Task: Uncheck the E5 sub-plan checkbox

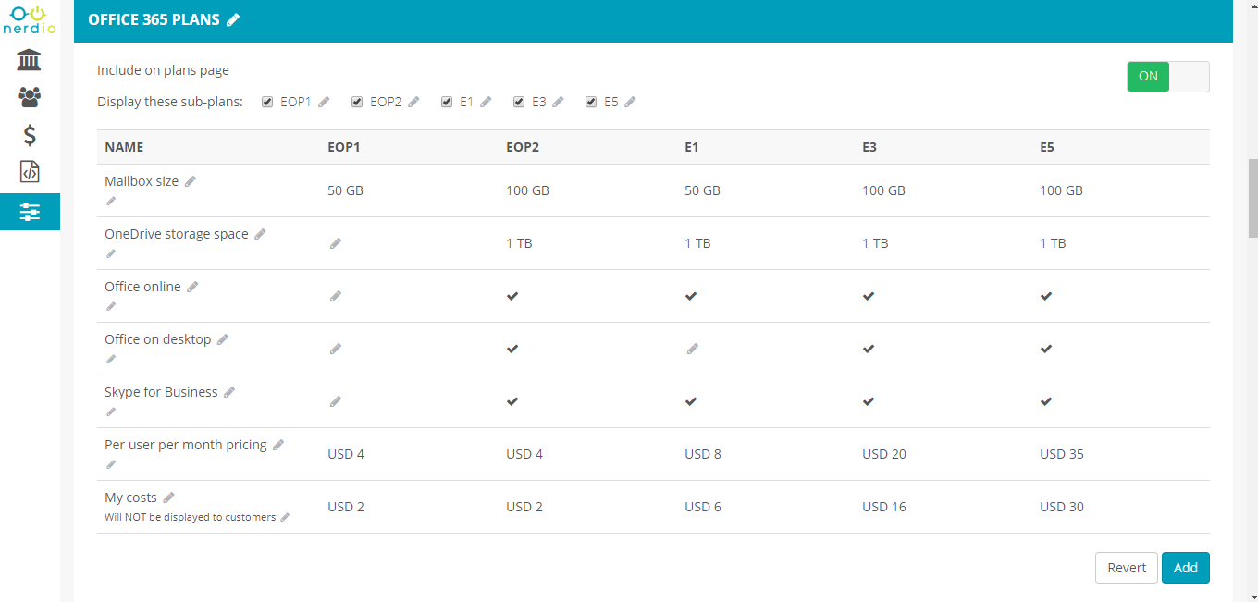Action: click(591, 102)
